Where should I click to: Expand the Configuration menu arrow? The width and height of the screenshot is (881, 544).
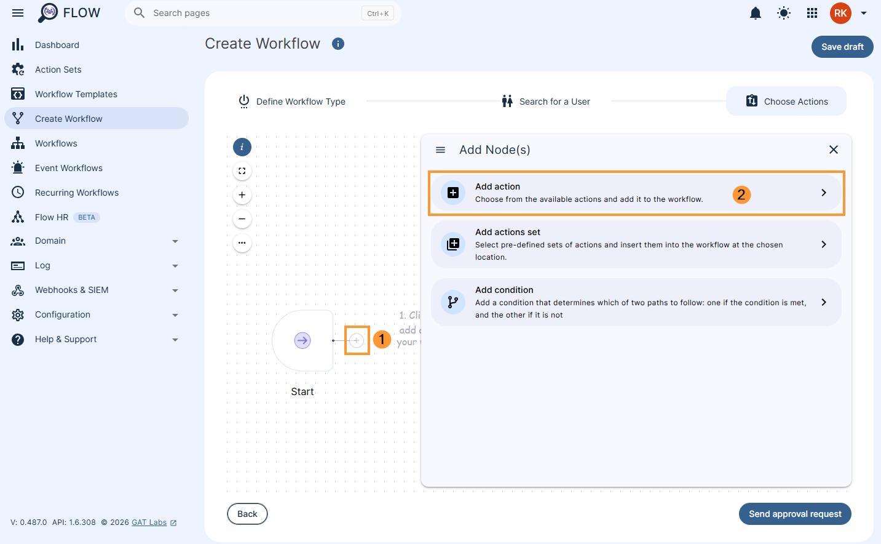click(x=175, y=315)
